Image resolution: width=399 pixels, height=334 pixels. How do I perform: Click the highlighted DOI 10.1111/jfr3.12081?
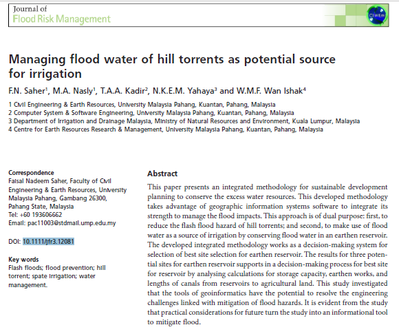48,241
